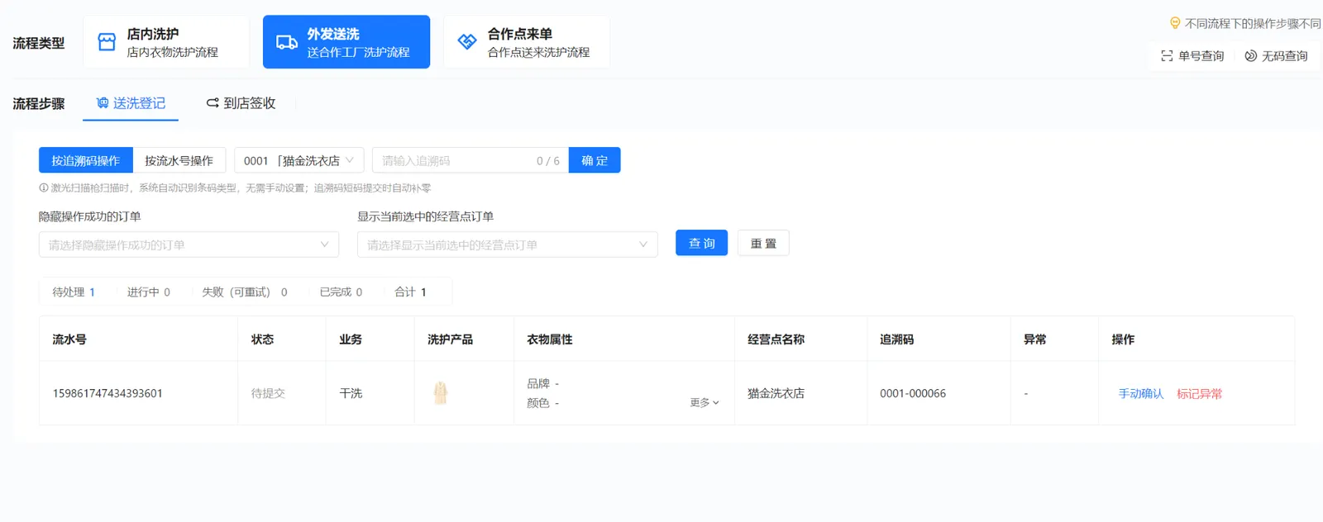
Task: Choose 按追溯码操作 mode
Action: 86,160
